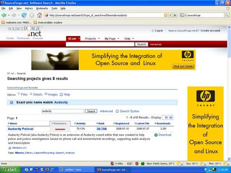Open the Instructables: explore bookmark
Viewport: 231px width, 173px height.
tap(48, 22)
